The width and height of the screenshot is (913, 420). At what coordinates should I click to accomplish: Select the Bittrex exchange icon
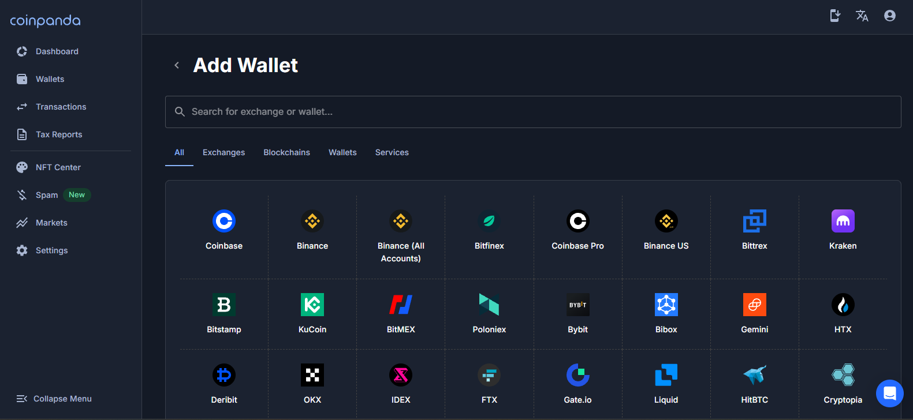click(755, 221)
